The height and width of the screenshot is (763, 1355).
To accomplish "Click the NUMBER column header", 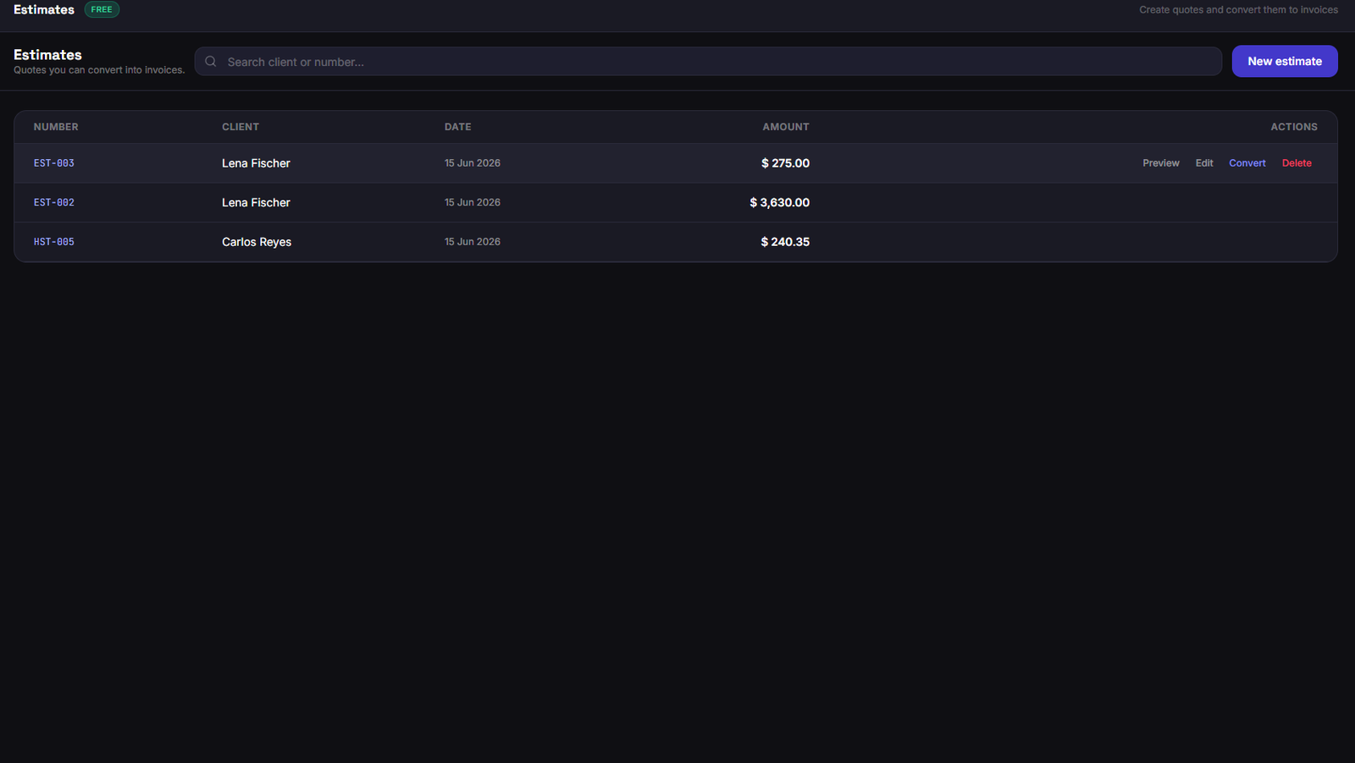I will [56, 127].
